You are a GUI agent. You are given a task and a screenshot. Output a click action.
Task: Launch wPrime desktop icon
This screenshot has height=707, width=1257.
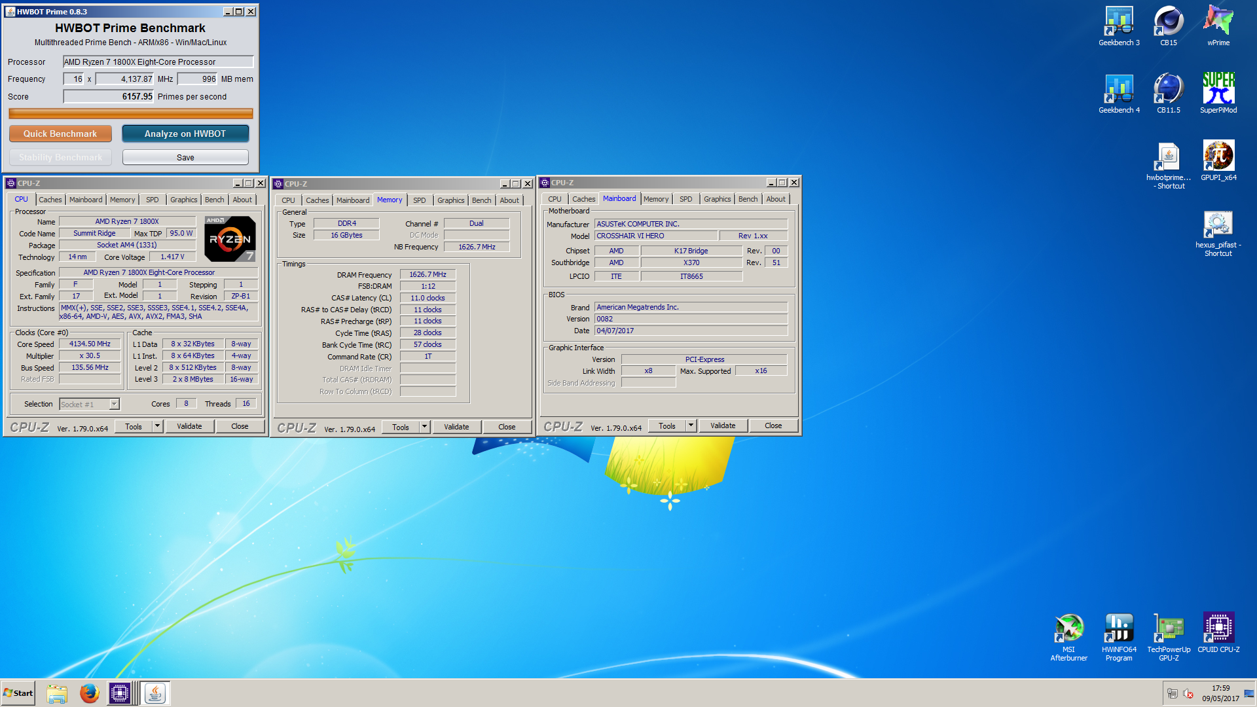tap(1218, 26)
